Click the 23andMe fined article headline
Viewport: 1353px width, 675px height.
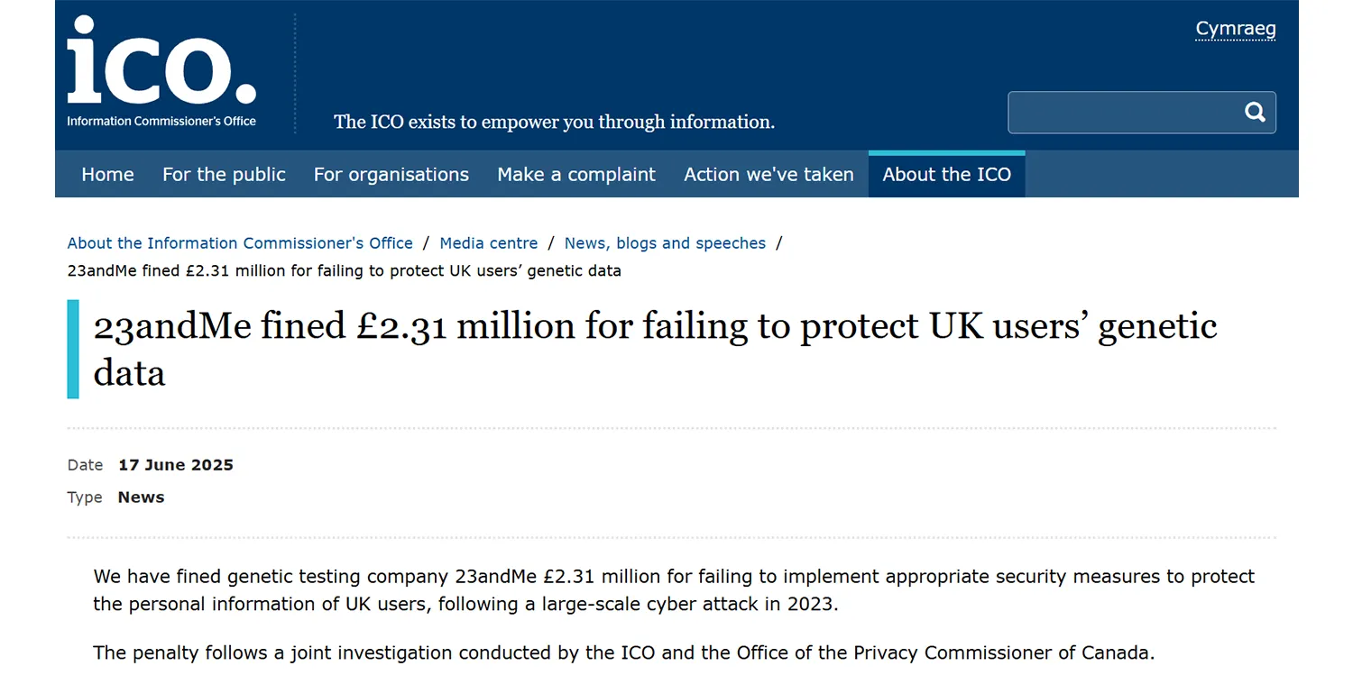coord(655,348)
